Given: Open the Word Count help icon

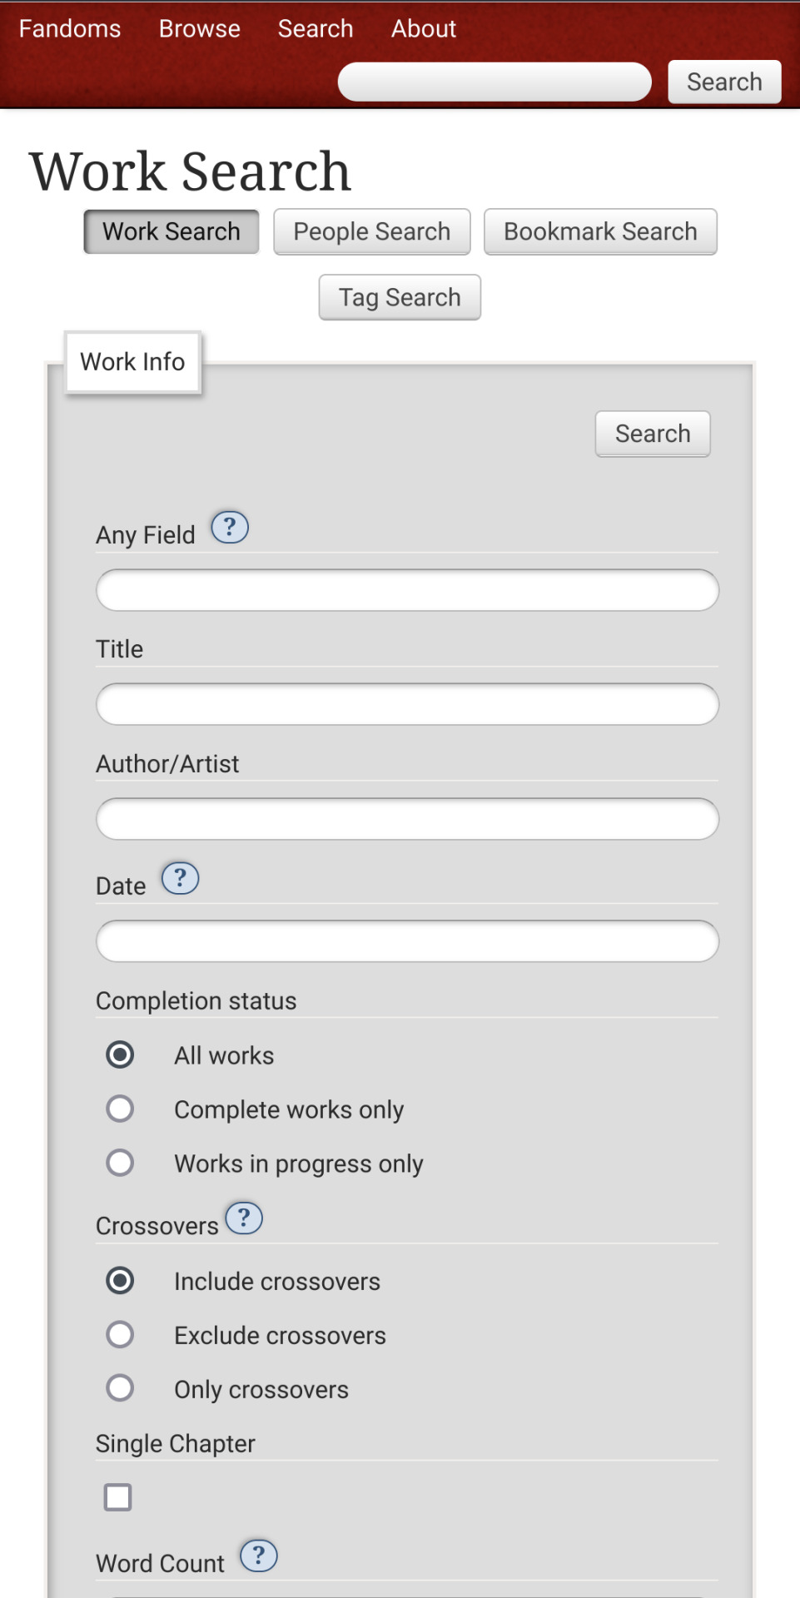Looking at the screenshot, I should (259, 1556).
